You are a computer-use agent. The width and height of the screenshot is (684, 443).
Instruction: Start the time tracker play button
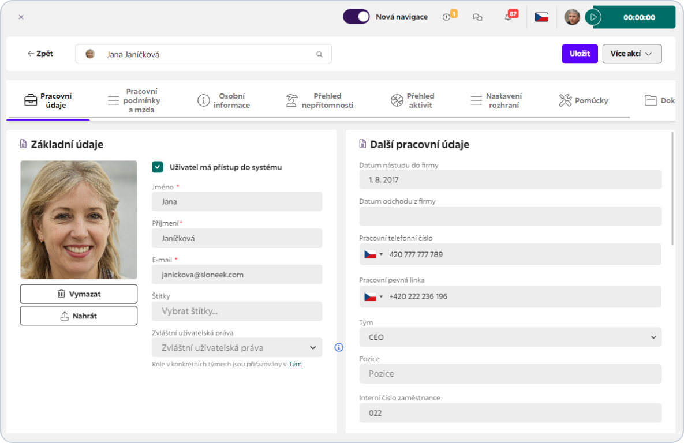[x=593, y=17]
